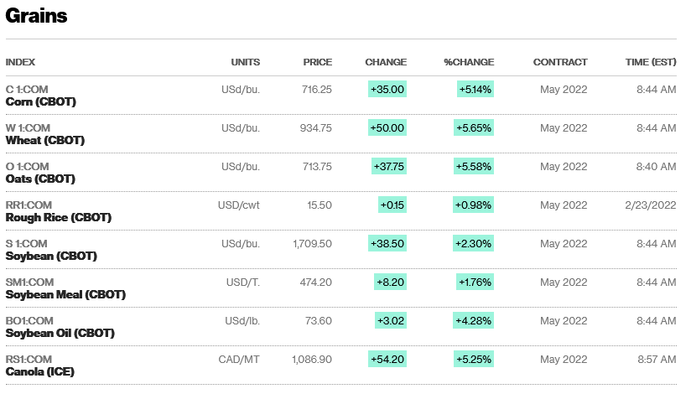Viewport: 691px width, 394px height.
Task: Select the Canola (ICE) link
Action: click(x=40, y=372)
